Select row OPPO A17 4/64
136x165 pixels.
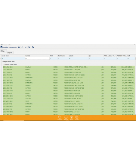pyautogui.click(x=69, y=112)
